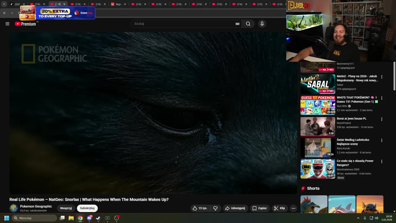Click the Wesprzyj join button
Screen dimensions: 396x223
(66, 208)
